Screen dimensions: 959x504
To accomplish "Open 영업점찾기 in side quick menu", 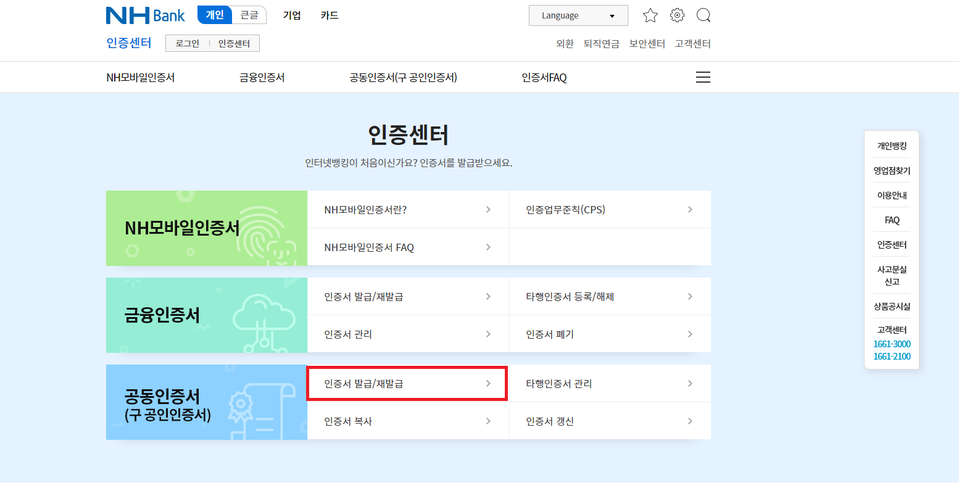I will click(x=892, y=171).
